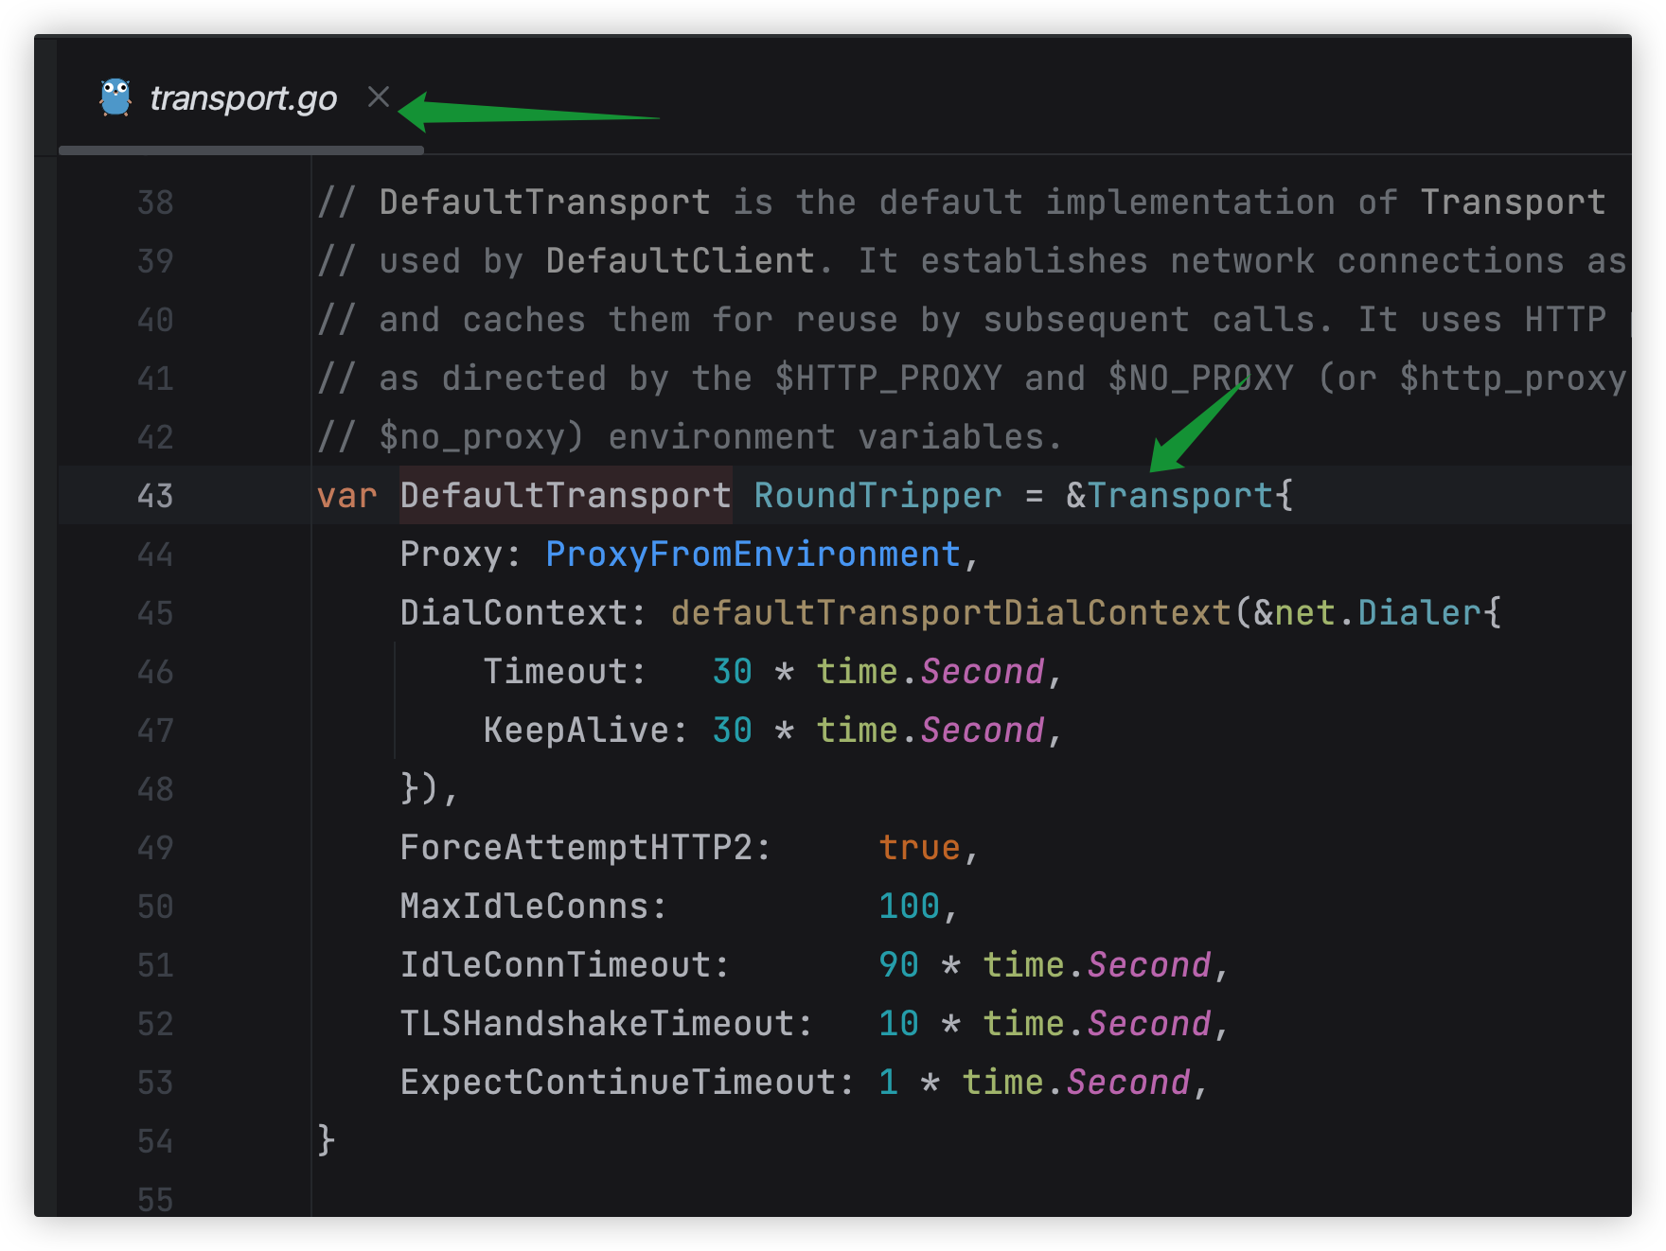Click line number 49 in the gutter
The image size is (1666, 1251).
155,848
